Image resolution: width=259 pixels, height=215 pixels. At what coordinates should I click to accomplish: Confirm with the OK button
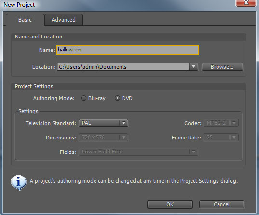pos(170,204)
